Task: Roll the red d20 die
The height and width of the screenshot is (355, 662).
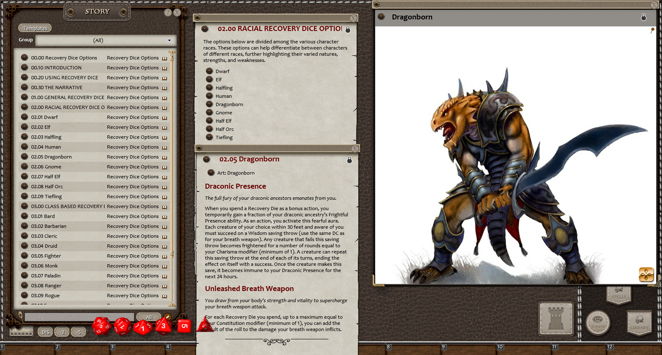Action: (x=101, y=326)
